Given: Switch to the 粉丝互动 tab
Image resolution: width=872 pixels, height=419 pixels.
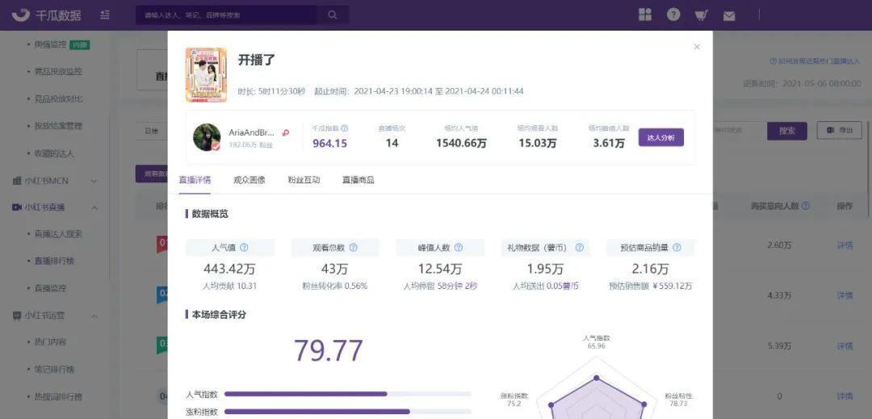Looking at the screenshot, I should (304, 180).
